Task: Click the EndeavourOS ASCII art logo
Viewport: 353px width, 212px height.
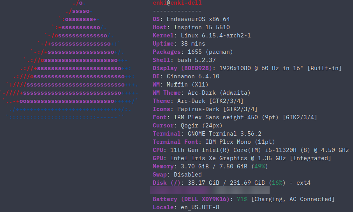Action: [70, 60]
